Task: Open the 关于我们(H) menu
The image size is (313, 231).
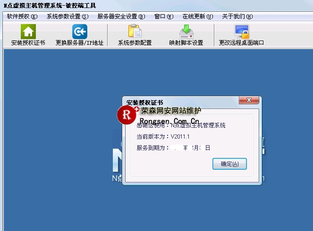Action: (x=237, y=16)
